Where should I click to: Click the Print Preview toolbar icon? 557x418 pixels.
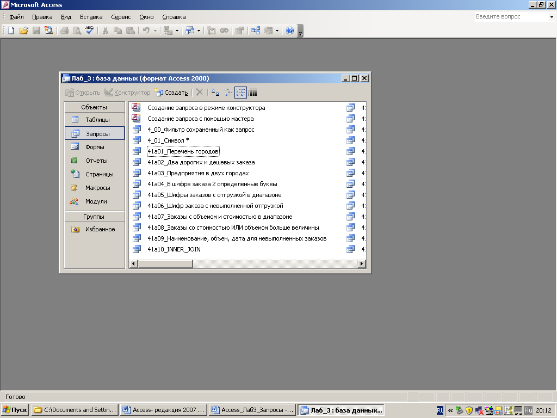point(77,30)
